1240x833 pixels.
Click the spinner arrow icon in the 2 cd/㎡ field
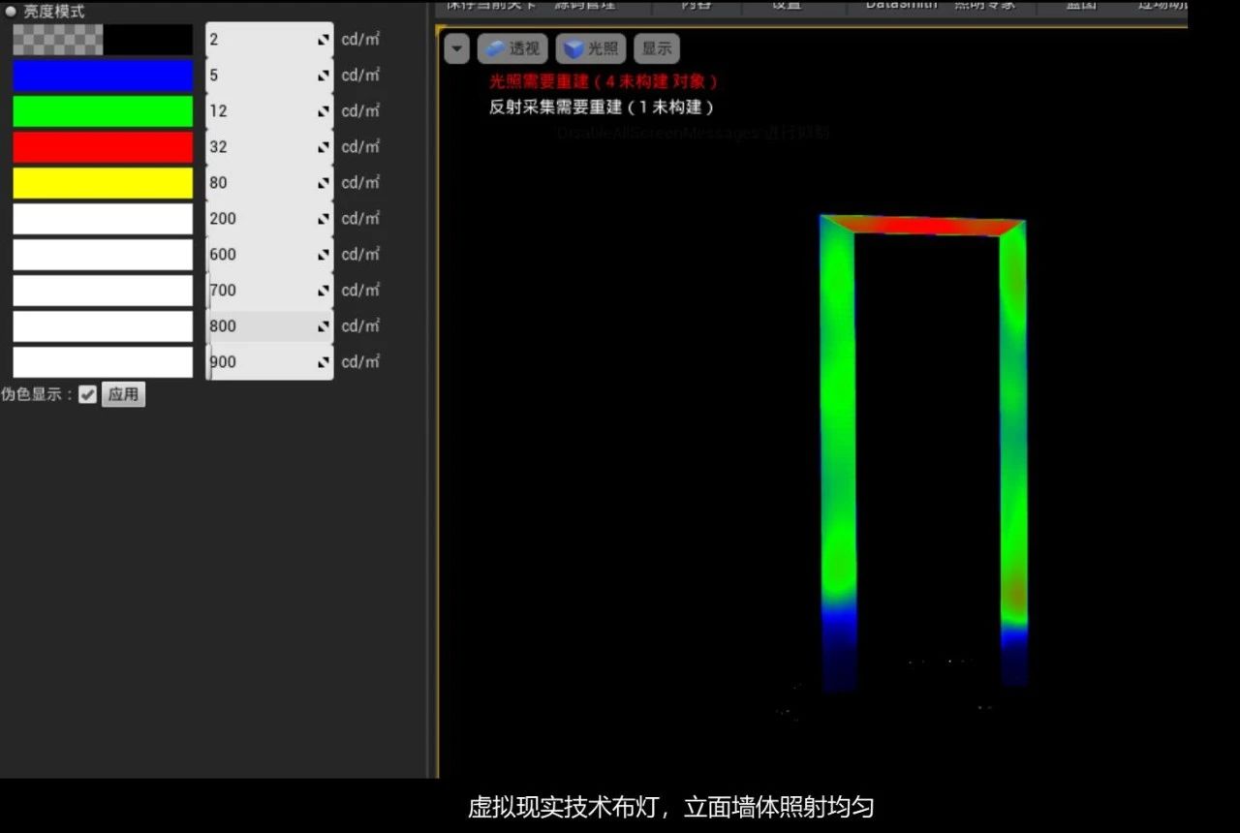click(x=324, y=41)
